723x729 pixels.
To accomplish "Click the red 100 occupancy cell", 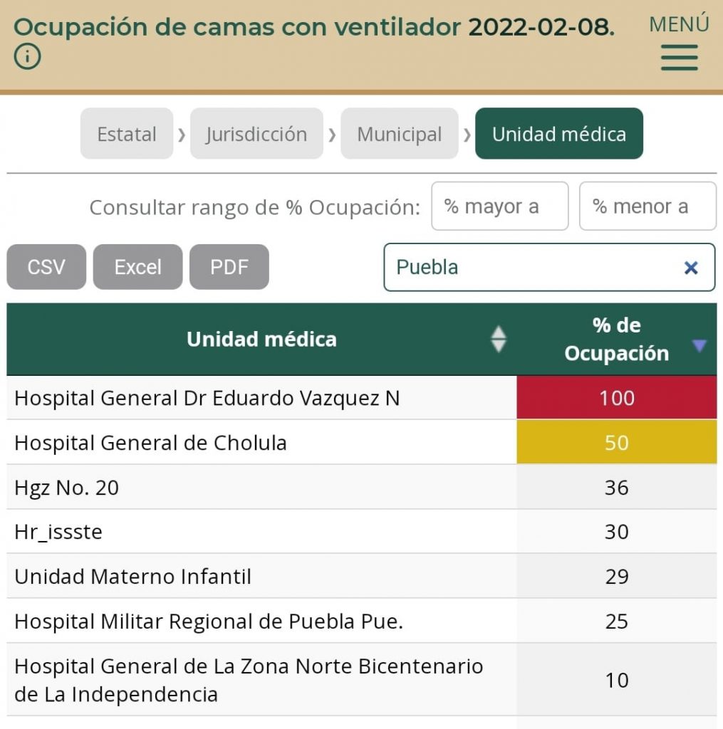I will 616,397.
